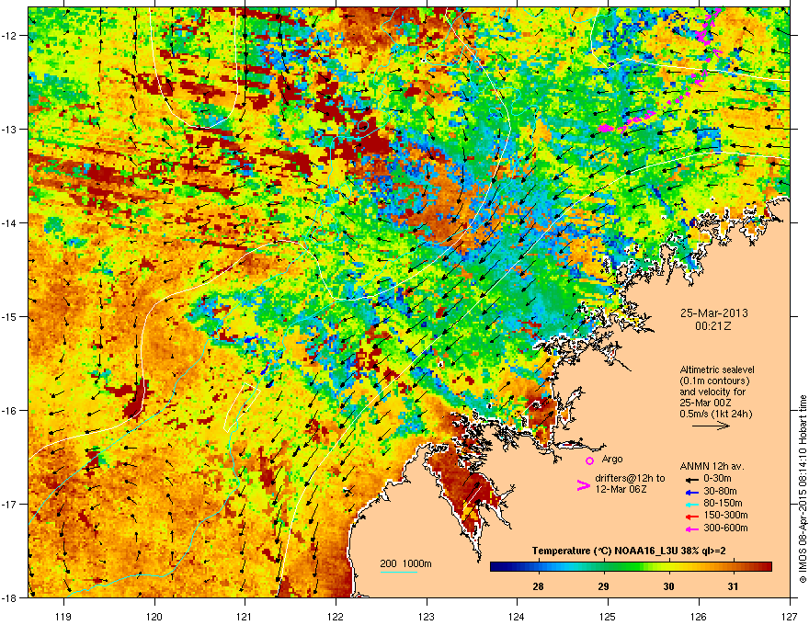Click the temperature color bar
The image size is (809, 625).
[x=631, y=567]
